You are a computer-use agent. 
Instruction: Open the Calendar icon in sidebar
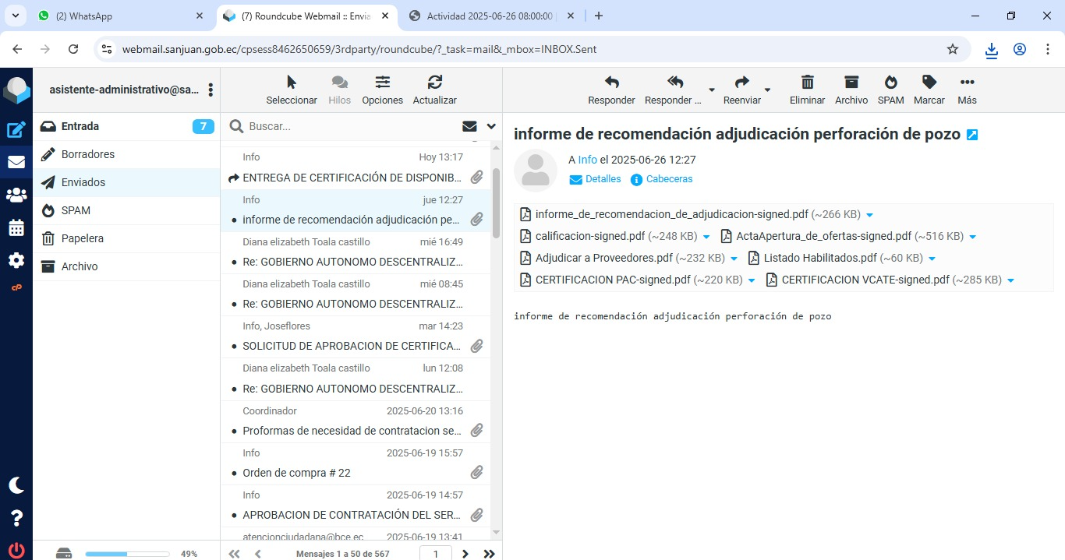tap(16, 228)
